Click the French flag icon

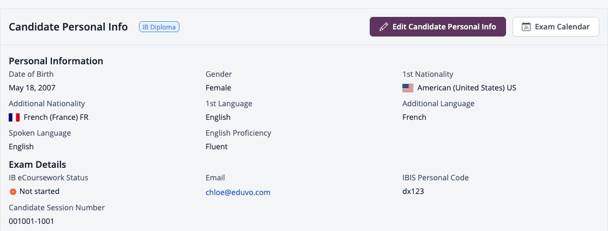pos(14,117)
